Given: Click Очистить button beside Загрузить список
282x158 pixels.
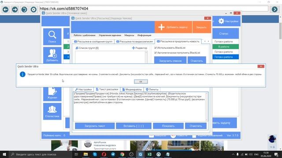Looking at the screenshot, I should coord(197,61).
